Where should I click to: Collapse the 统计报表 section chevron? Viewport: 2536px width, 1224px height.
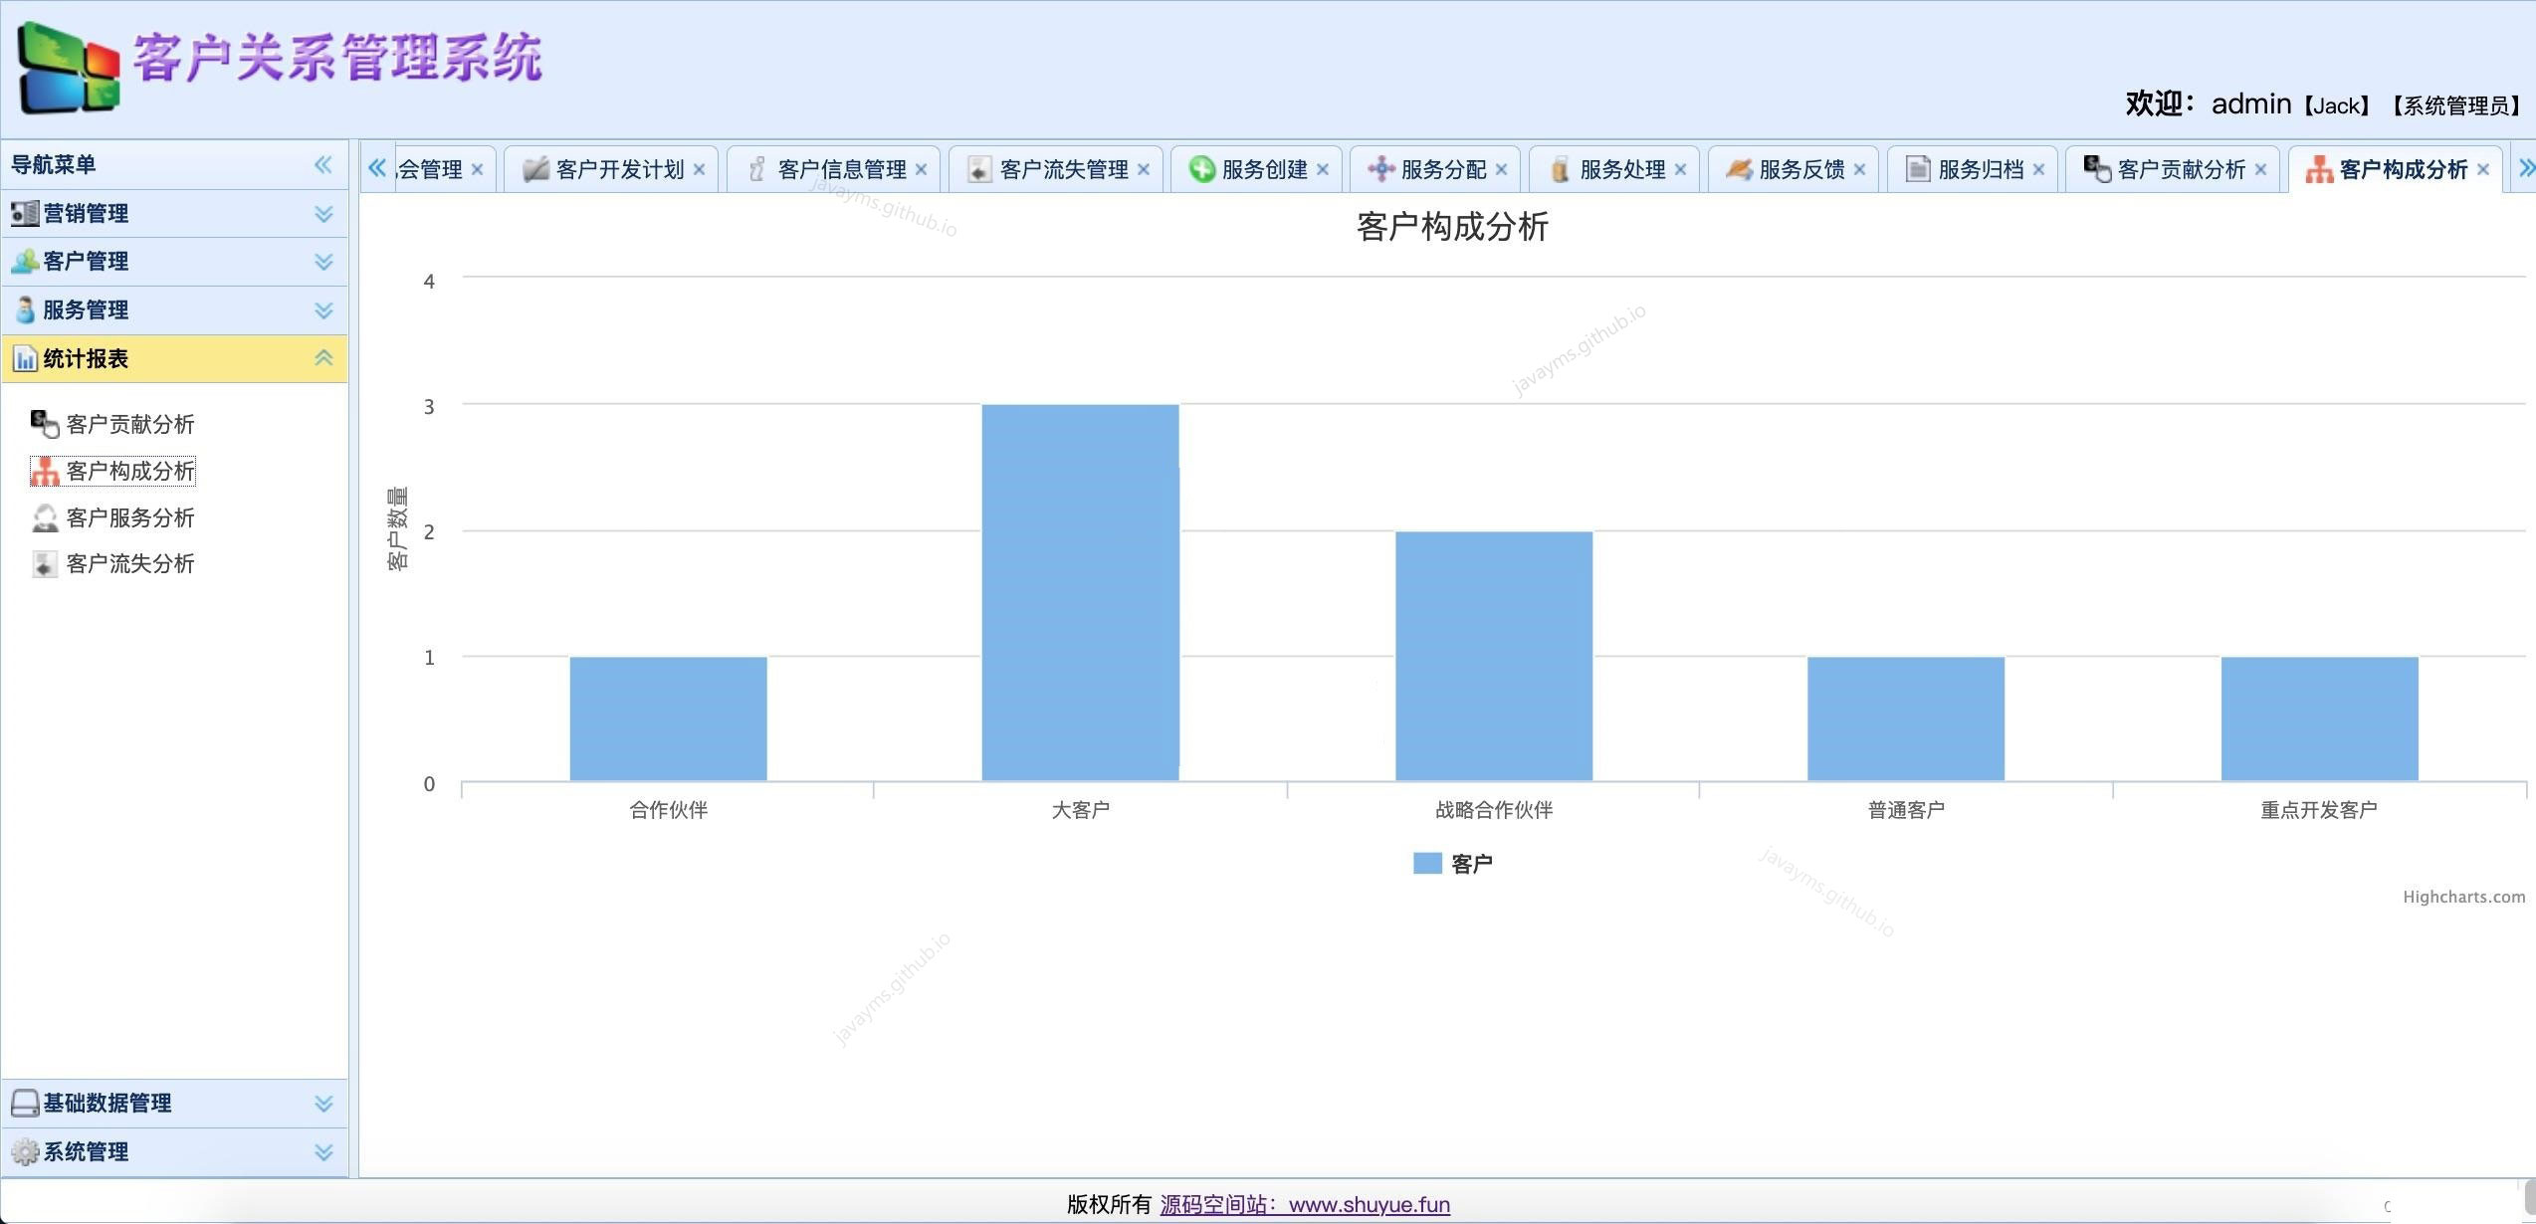322,358
